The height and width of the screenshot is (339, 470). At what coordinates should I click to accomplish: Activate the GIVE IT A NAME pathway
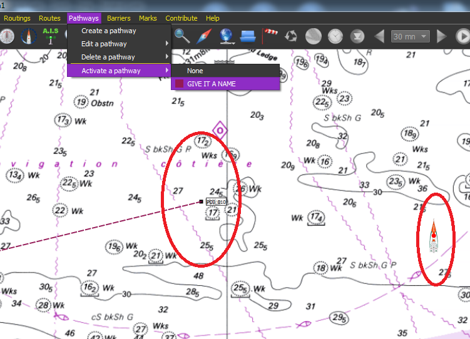point(211,84)
